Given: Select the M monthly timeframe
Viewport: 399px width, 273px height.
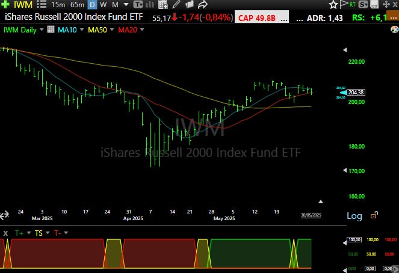Looking at the screenshot, I should 115,5.
